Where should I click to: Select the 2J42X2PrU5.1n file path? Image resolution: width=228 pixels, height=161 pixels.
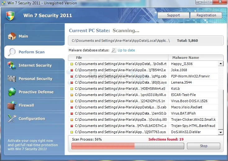tap(120, 101)
